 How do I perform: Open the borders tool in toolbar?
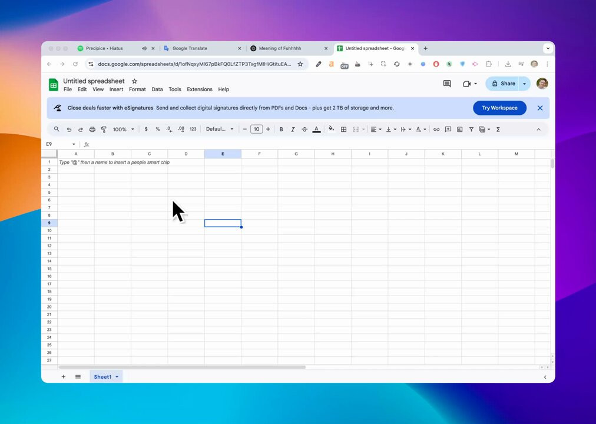coord(343,129)
